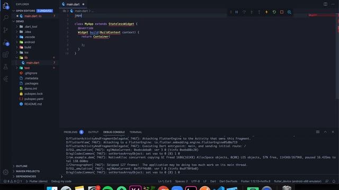This screenshot has width=339, height=190.
Task: Split the editor to the right
Action: [325, 4]
